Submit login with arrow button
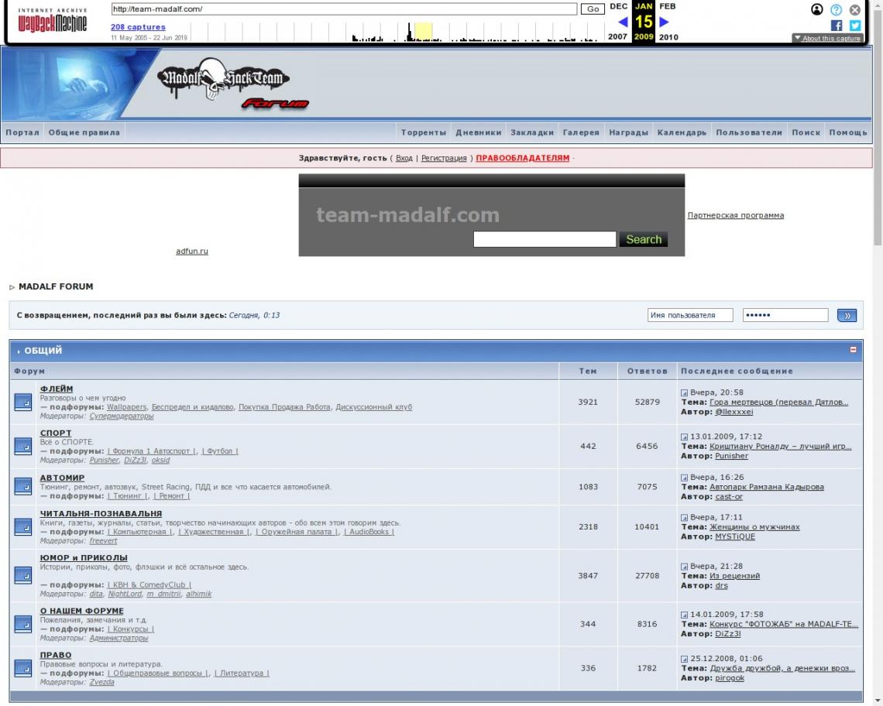883x706 pixels. [x=847, y=315]
